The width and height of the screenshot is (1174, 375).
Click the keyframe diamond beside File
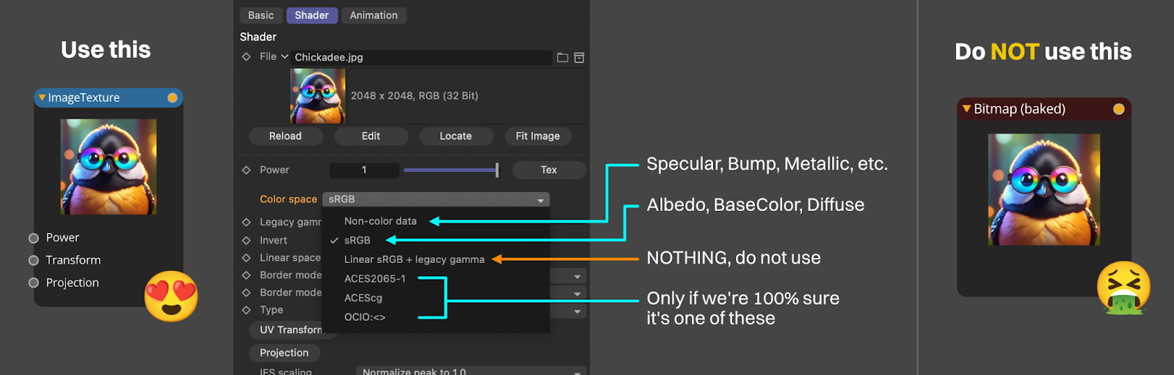[247, 56]
